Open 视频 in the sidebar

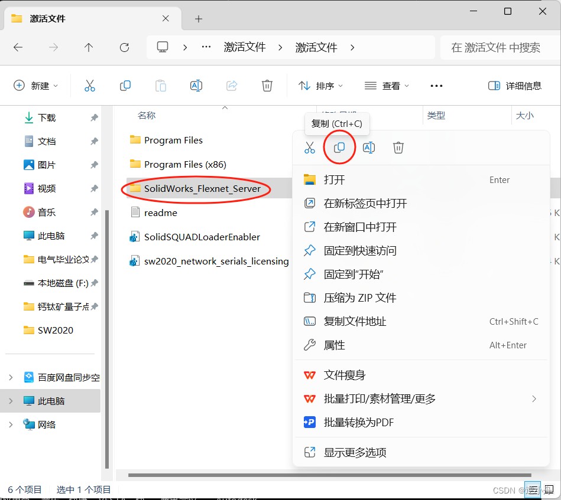(x=47, y=188)
